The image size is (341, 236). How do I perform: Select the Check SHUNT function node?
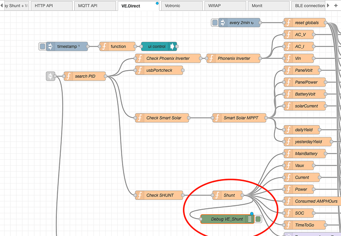(159, 195)
